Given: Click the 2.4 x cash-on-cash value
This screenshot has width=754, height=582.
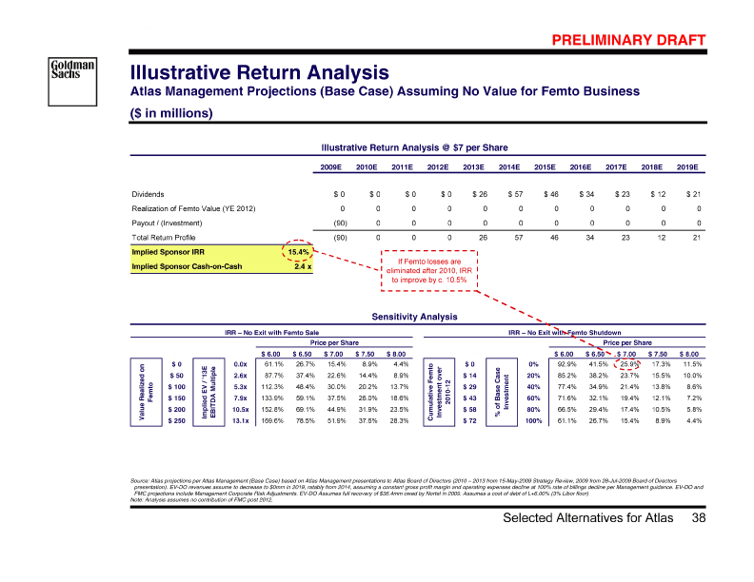Looking at the screenshot, I should point(302,266).
